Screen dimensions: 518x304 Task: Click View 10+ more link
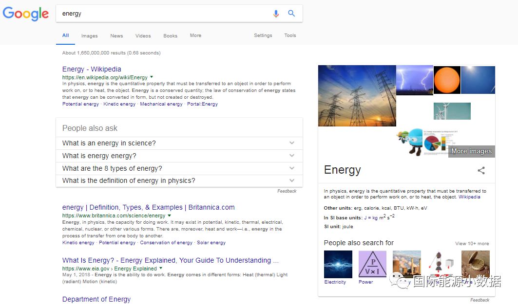click(x=472, y=243)
